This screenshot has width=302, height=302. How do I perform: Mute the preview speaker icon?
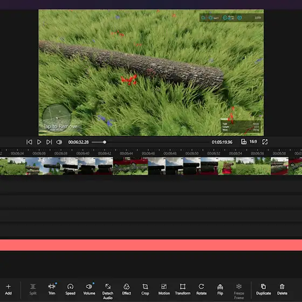click(59, 142)
